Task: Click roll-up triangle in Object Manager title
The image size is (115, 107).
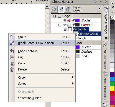Action: (101, 2)
